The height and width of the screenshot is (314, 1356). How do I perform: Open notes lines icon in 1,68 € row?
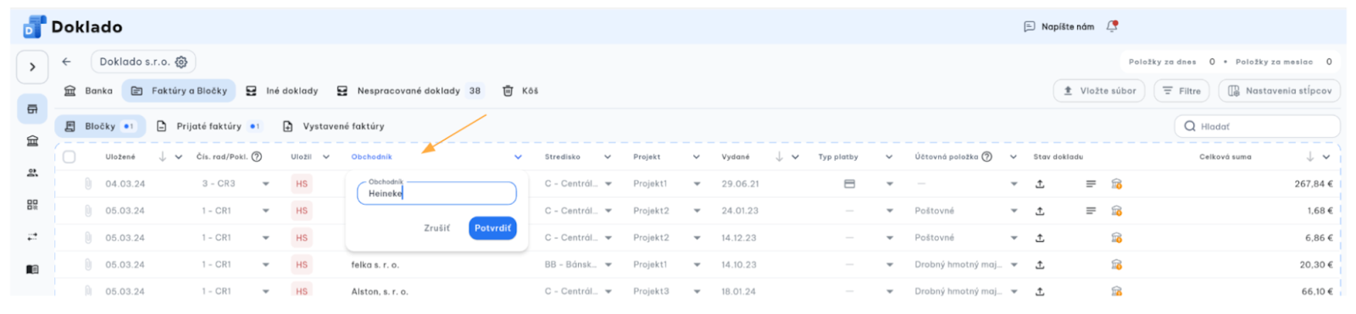(1091, 211)
